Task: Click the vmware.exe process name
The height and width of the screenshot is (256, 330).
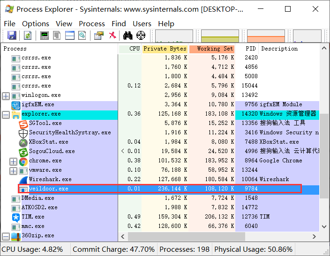Action: [x=45, y=170]
